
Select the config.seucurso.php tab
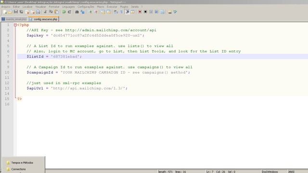tap(43, 19)
